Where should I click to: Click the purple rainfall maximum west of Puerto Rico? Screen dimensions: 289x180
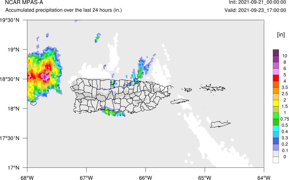pyautogui.click(x=45, y=76)
